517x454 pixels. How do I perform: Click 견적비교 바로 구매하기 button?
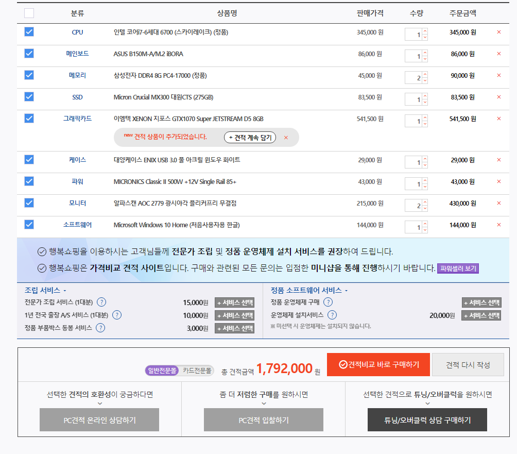tap(378, 364)
